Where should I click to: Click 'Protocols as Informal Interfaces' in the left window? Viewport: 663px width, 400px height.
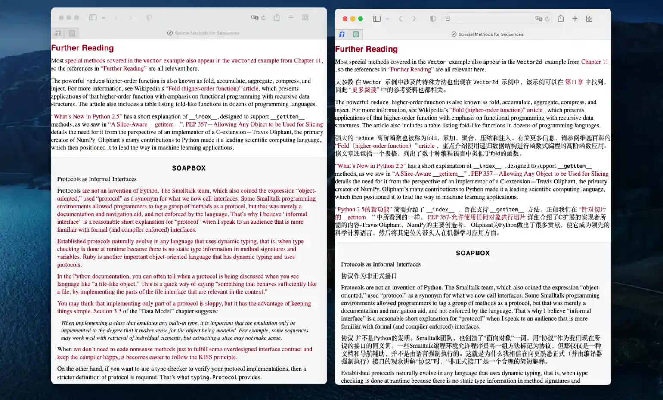point(97,179)
